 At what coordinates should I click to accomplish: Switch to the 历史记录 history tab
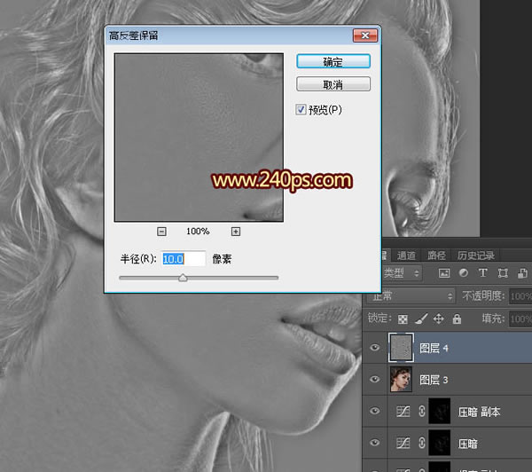475,256
